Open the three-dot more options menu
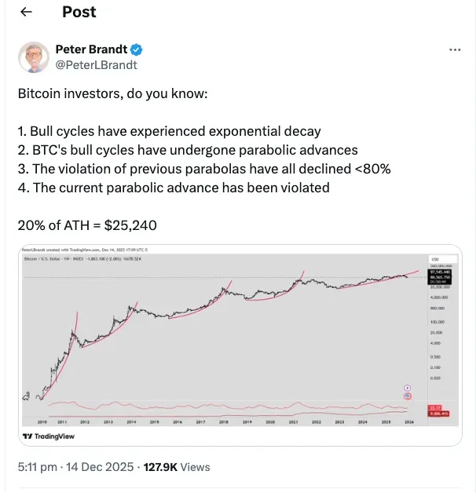 (454, 49)
